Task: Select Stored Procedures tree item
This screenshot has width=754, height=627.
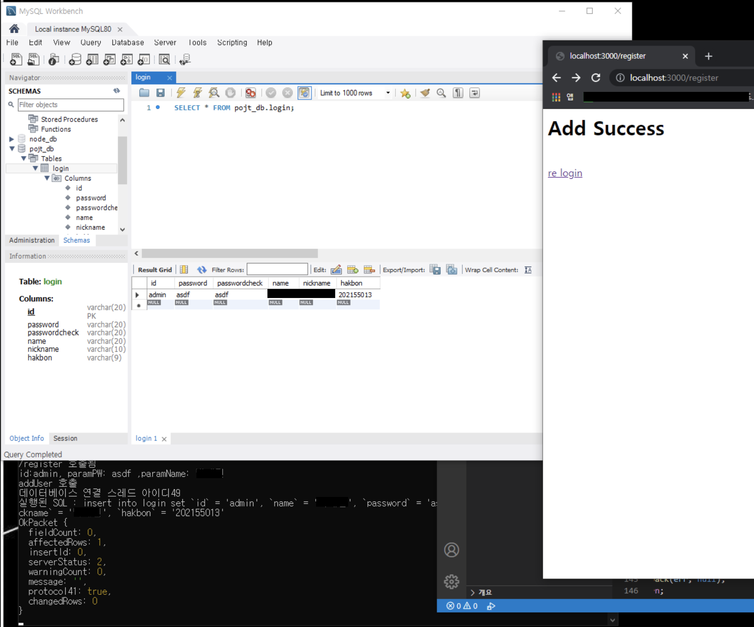Action: coord(69,119)
